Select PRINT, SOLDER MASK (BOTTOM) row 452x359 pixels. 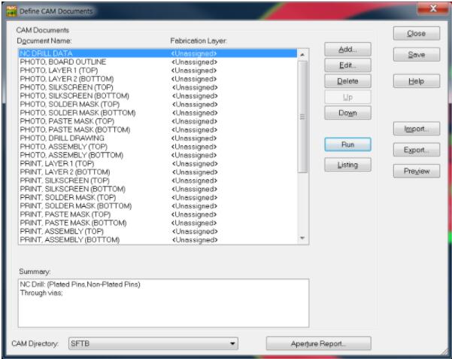158,205
